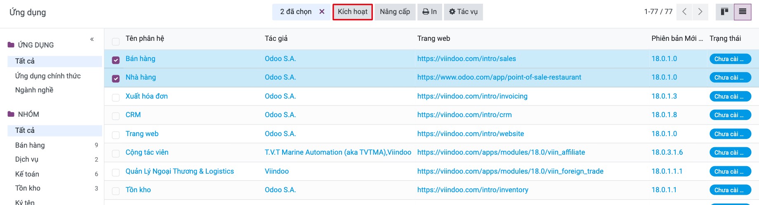The image size is (759, 205).
Task: Clear the 2 selected records with X
Action: coord(322,12)
